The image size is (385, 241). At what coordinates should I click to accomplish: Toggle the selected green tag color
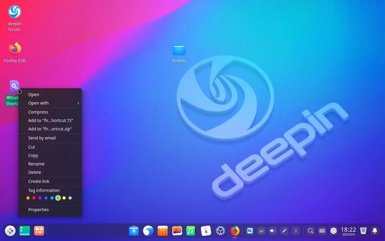point(58,198)
